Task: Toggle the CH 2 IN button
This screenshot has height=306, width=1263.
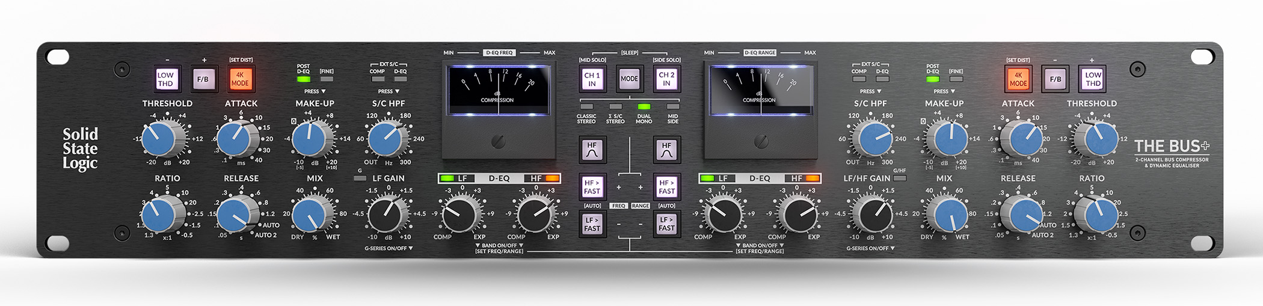Action: pyautogui.click(x=666, y=79)
